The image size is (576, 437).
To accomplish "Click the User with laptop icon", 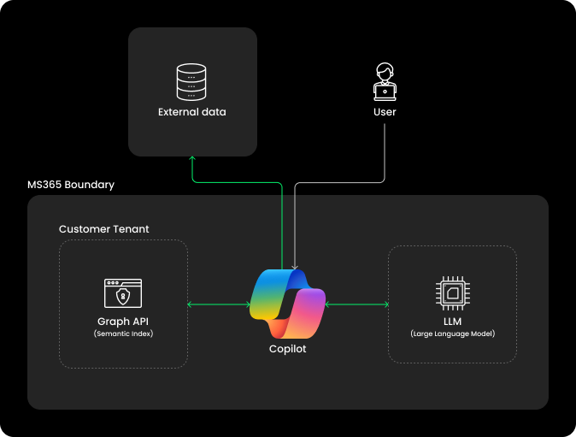I will 385,81.
